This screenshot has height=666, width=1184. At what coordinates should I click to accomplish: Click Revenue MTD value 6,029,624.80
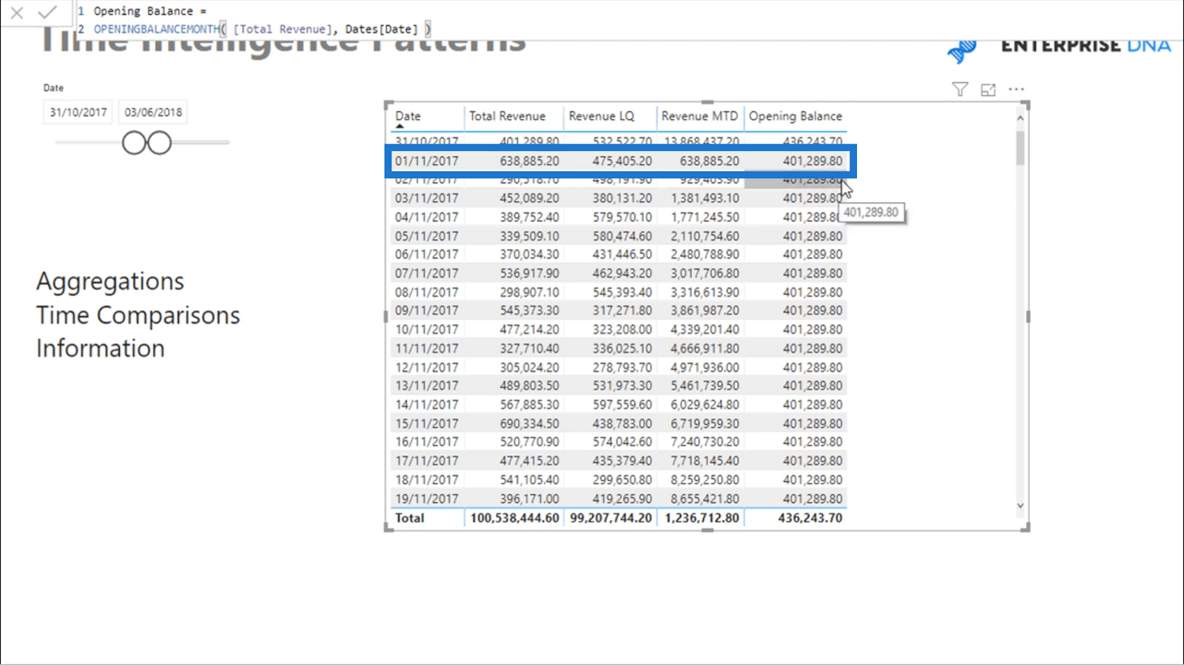coord(705,405)
